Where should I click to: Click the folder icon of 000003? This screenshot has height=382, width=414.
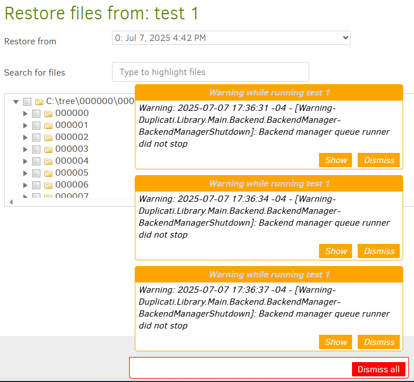pyautogui.click(x=48, y=150)
